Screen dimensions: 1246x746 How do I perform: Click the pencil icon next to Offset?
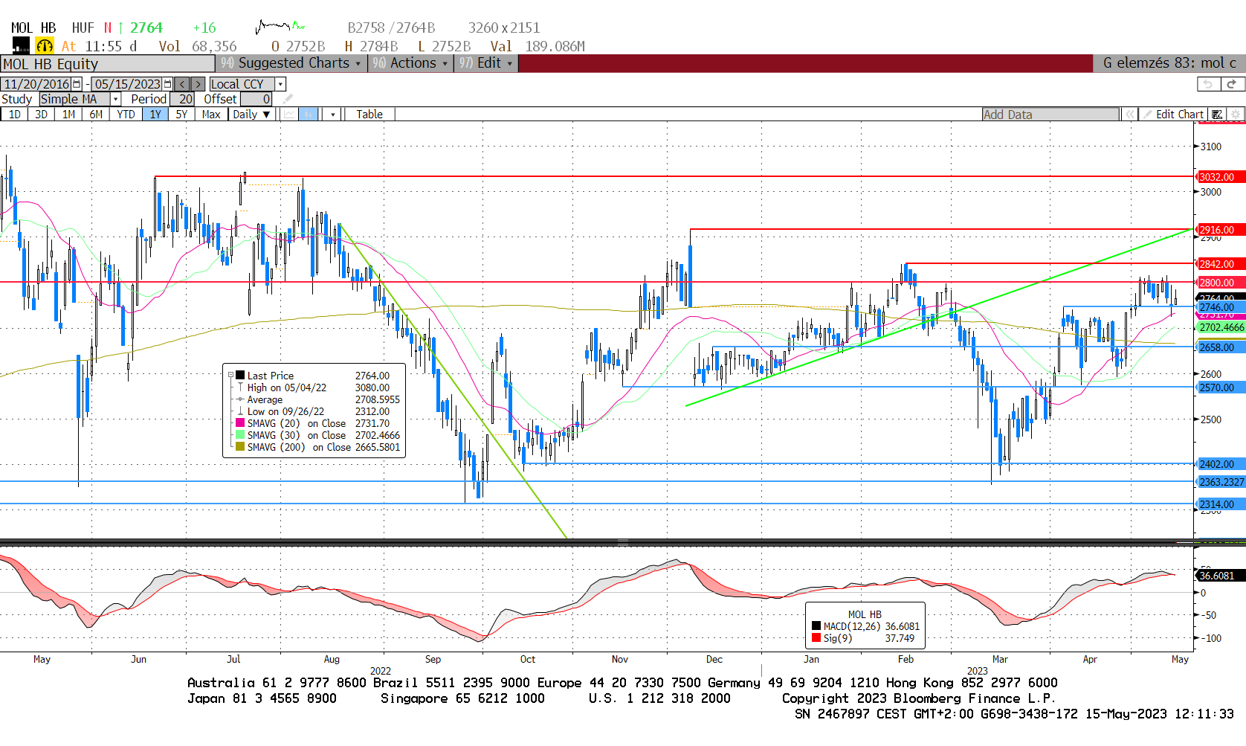click(x=288, y=99)
